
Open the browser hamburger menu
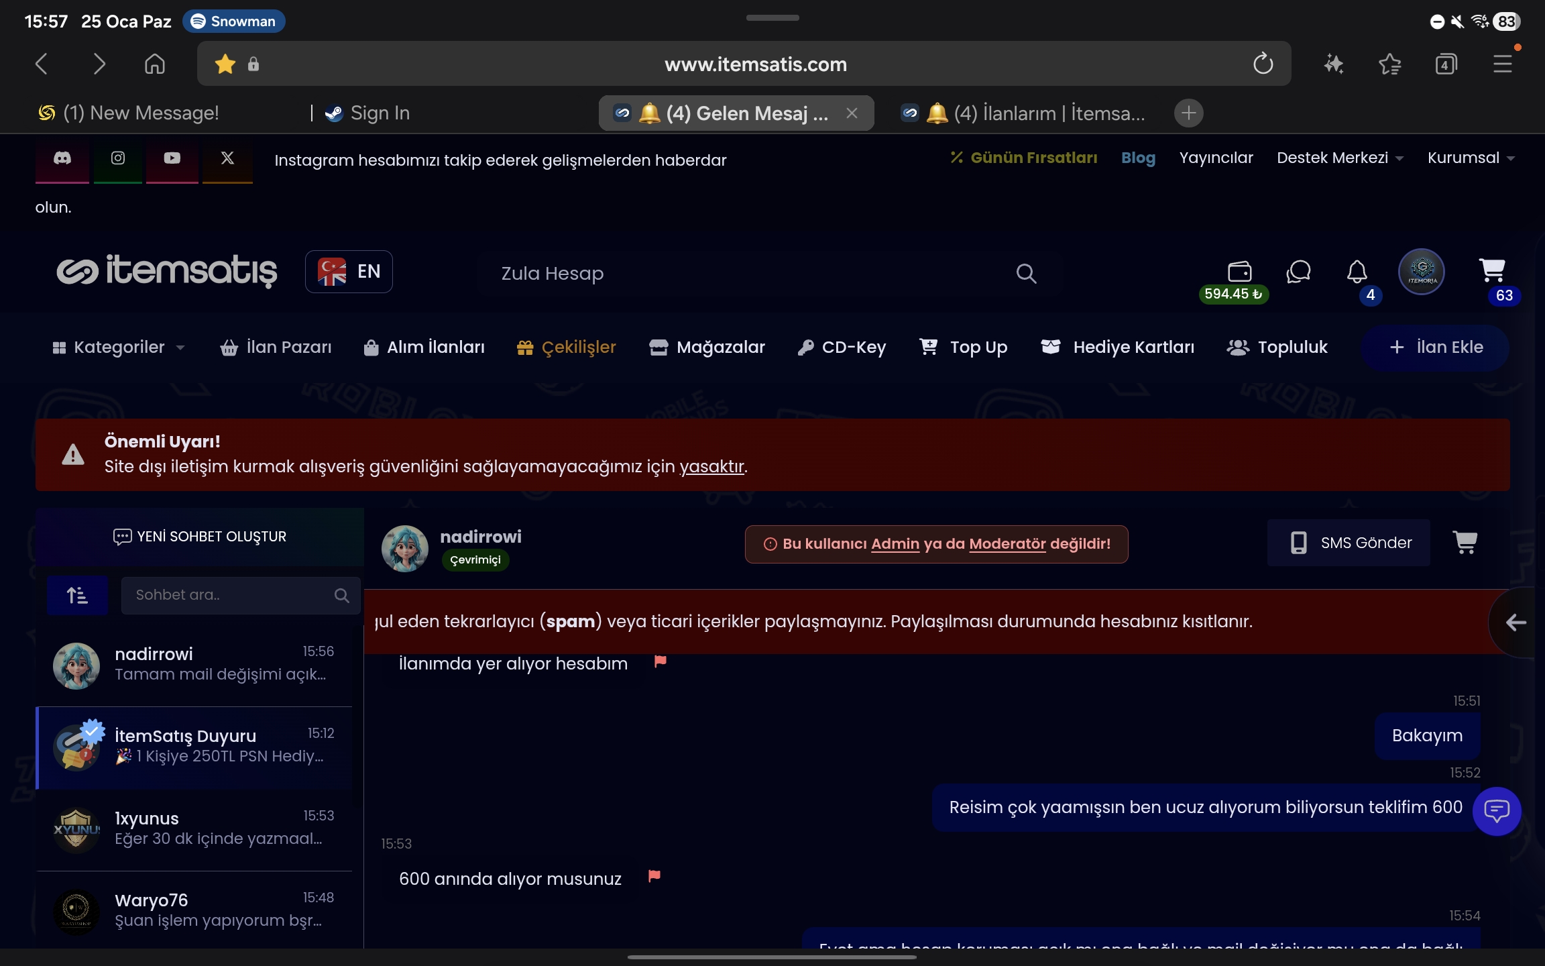pyautogui.click(x=1503, y=64)
